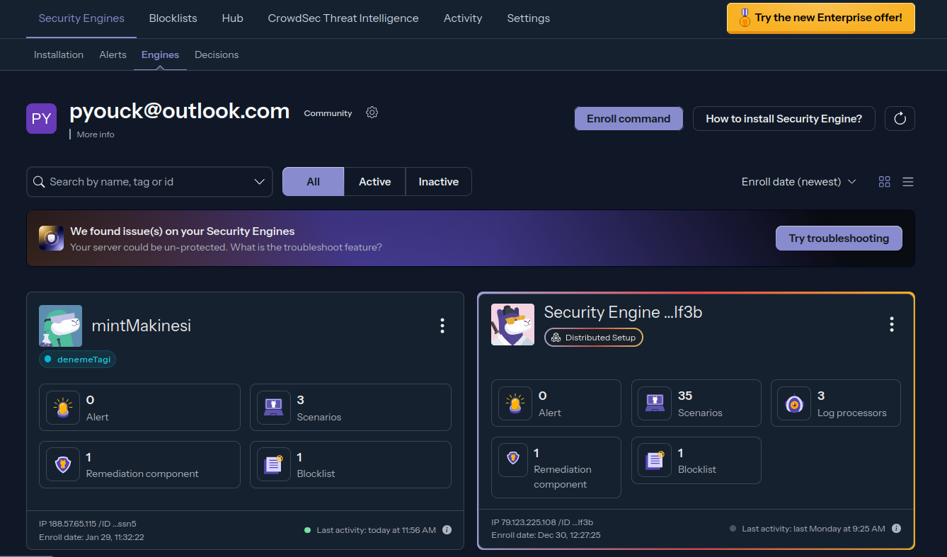The image size is (947, 557).
Task: Click the refresh engines icon button
Action: 900,119
